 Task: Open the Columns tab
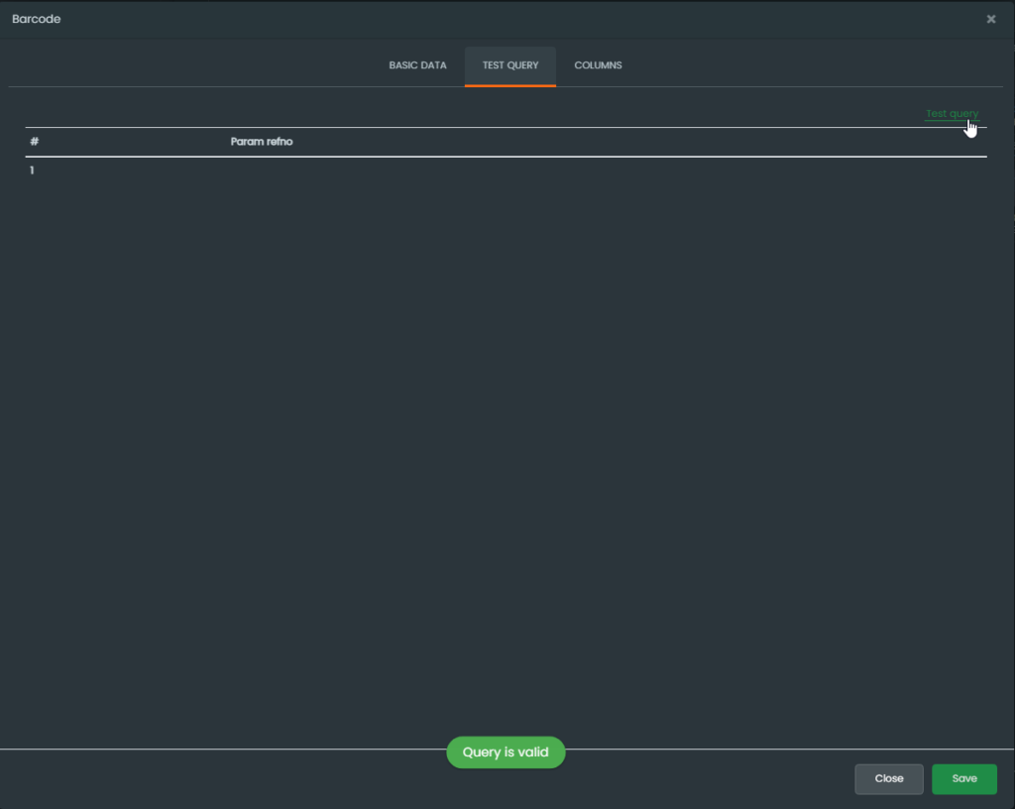tap(598, 65)
